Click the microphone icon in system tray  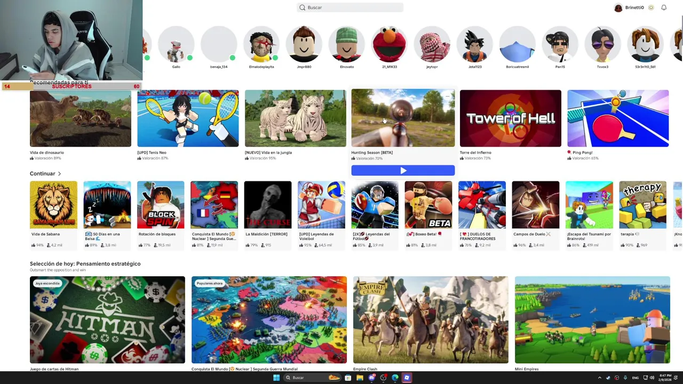[625, 378]
